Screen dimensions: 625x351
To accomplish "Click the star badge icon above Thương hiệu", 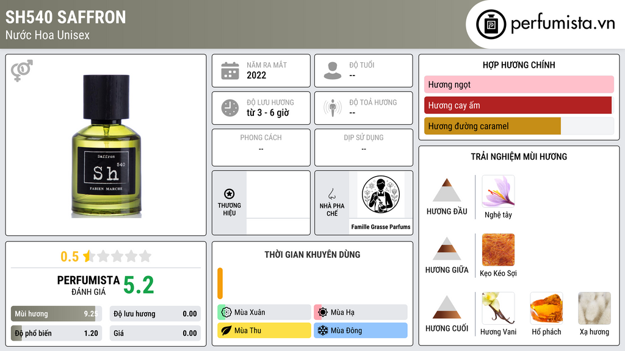I will point(229,194).
